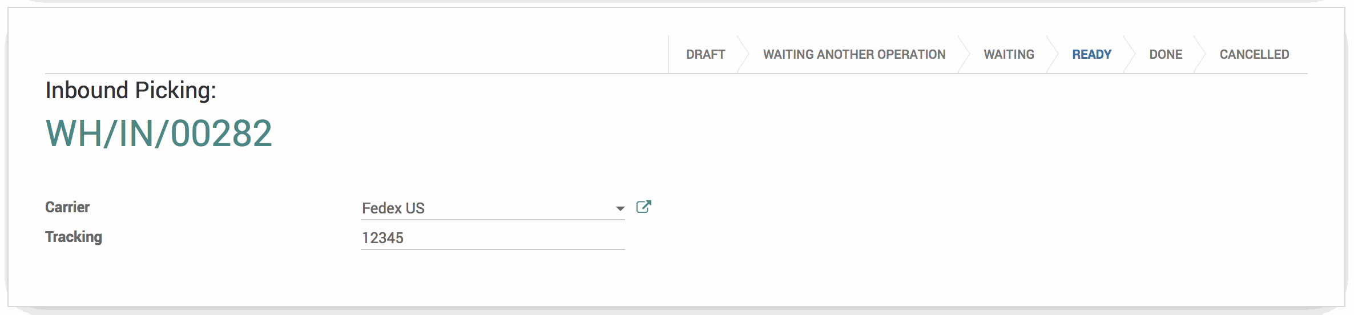Set status to Draft
The width and height of the screenshot is (1354, 315).
tap(706, 54)
